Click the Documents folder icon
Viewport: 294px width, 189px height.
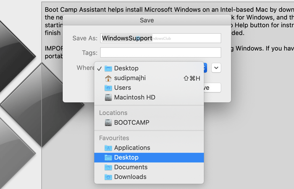click(108, 167)
